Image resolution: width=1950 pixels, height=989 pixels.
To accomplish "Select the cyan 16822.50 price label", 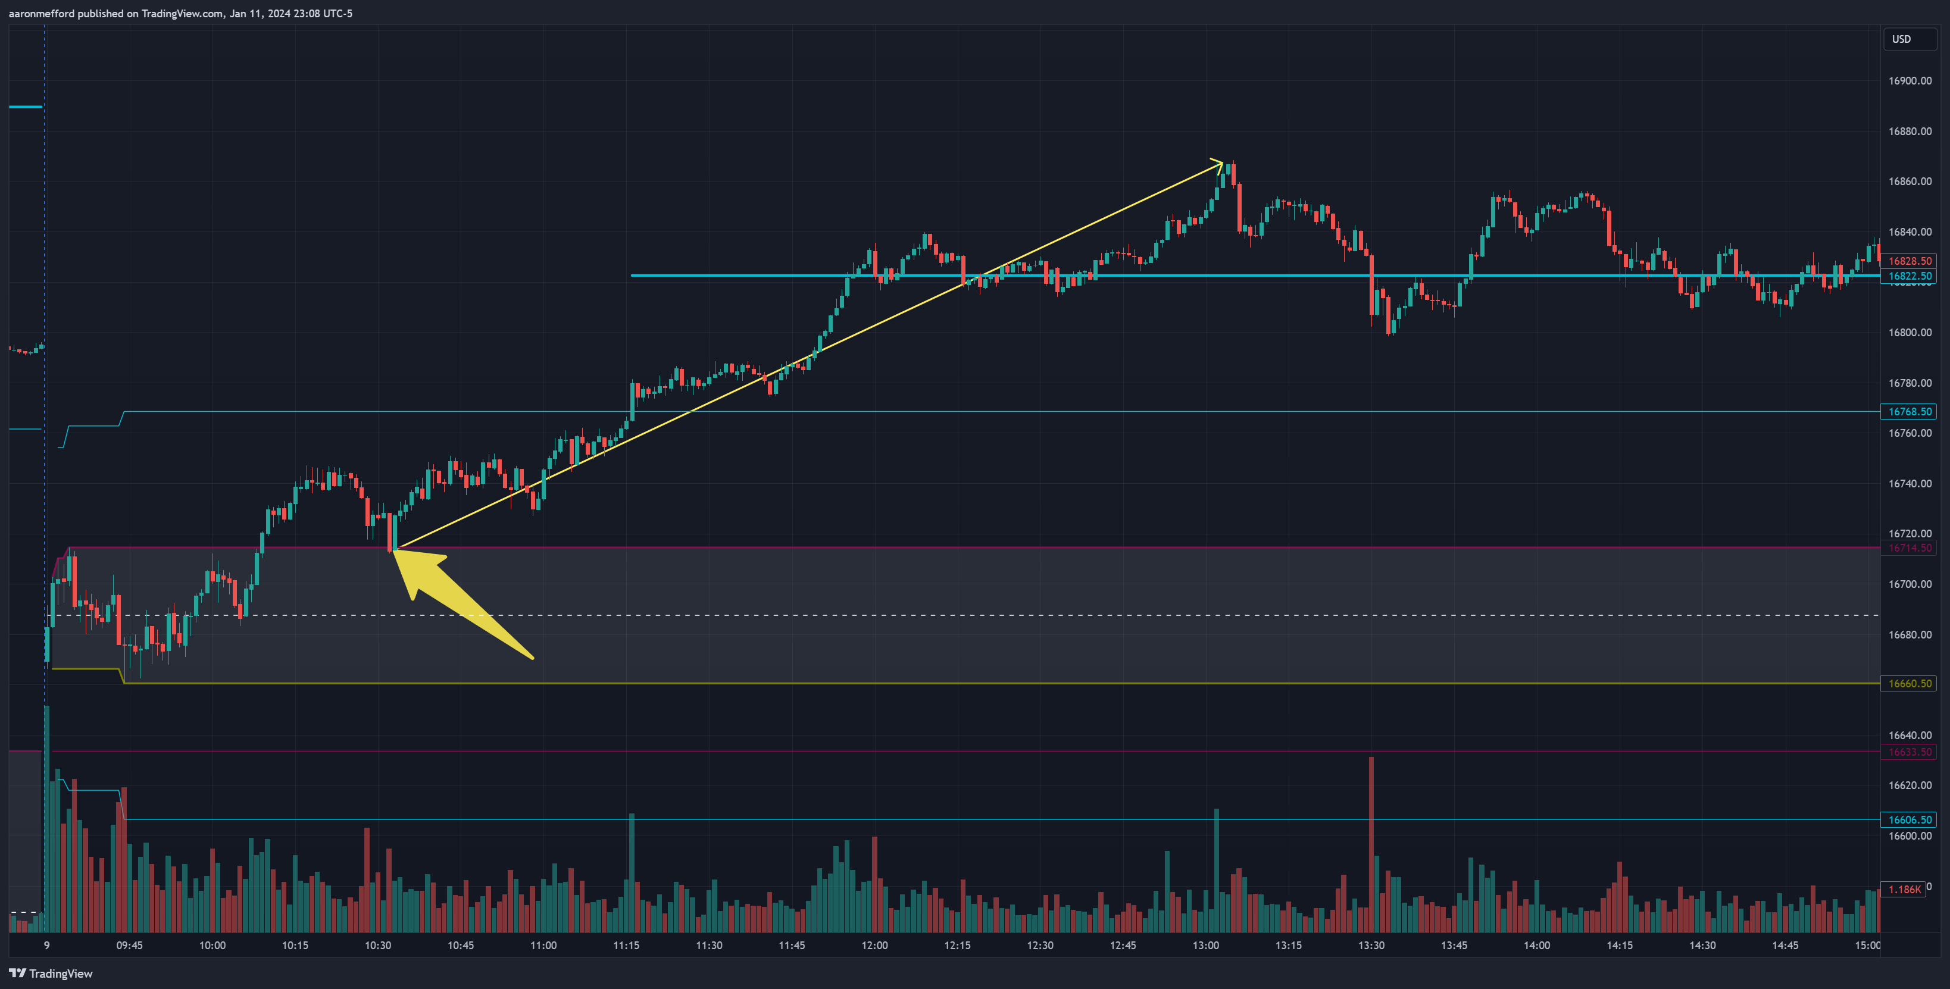I will (x=1908, y=276).
